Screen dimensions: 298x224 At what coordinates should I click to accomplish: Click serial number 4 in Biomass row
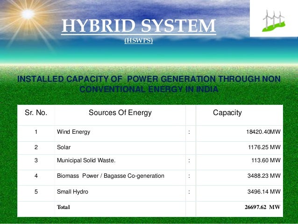tap(36, 176)
